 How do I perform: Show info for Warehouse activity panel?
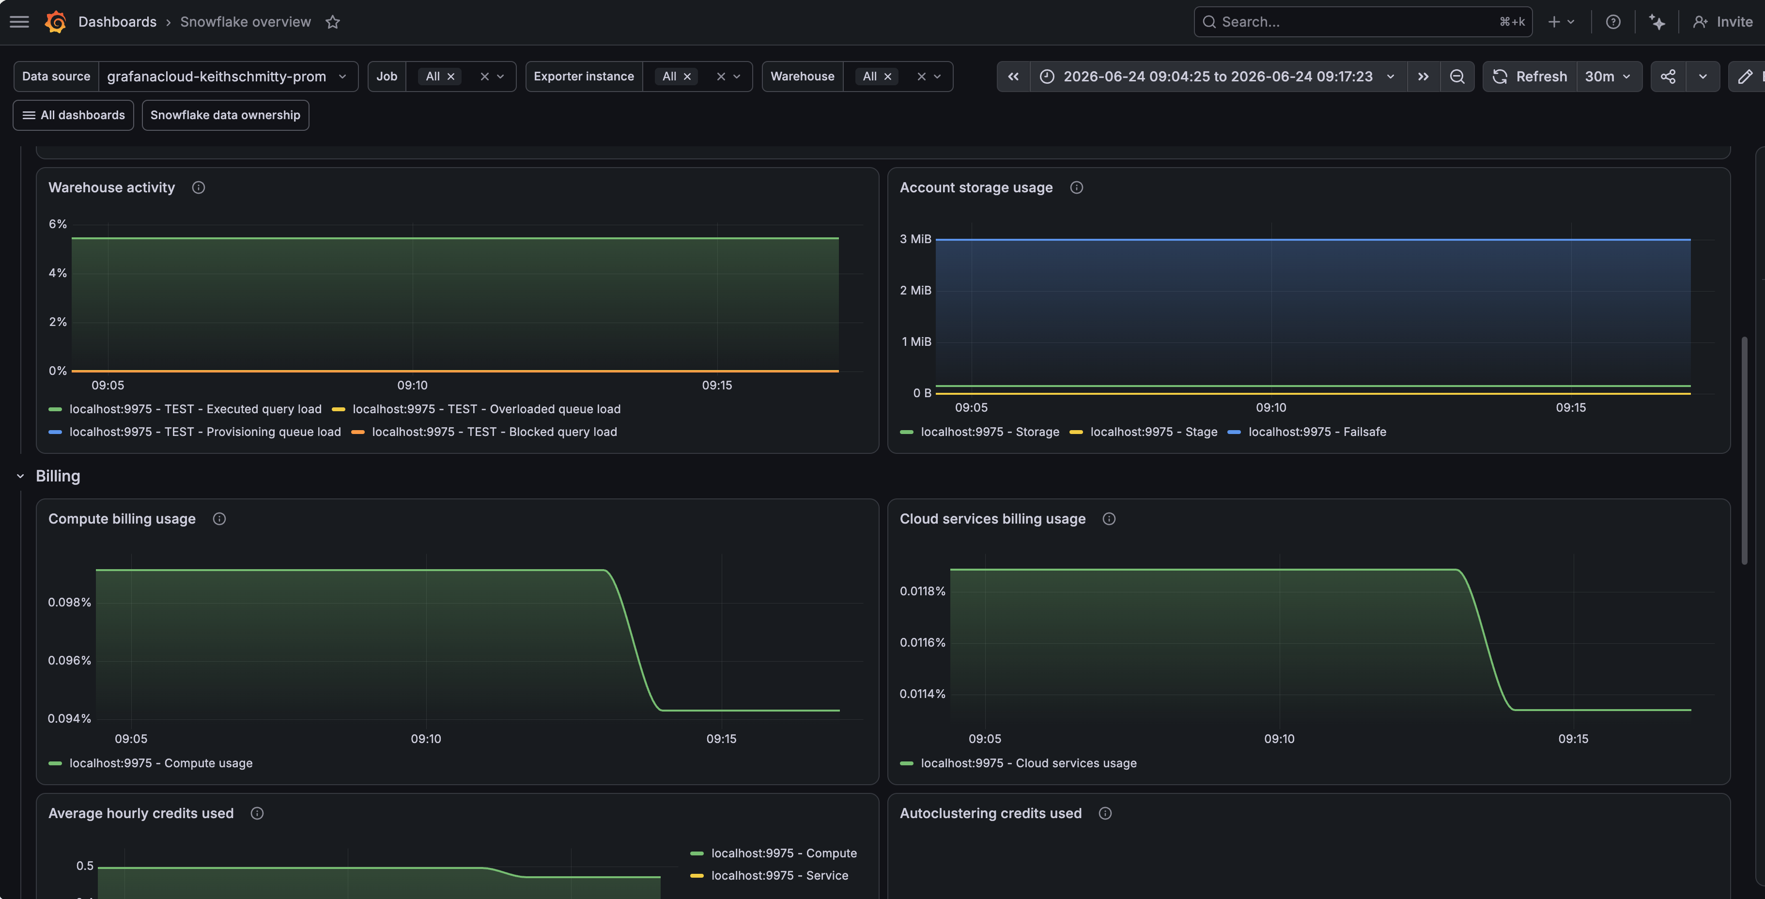pyautogui.click(x=198, y=188)
